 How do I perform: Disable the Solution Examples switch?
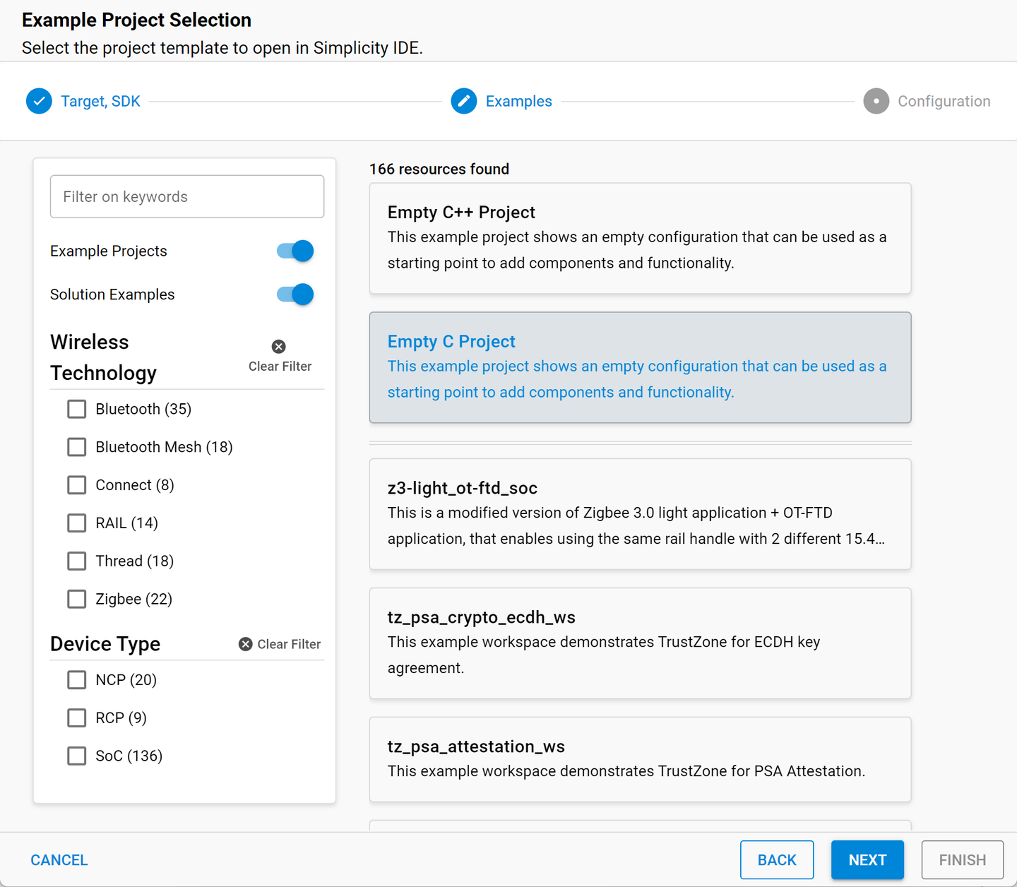[295, 294]
